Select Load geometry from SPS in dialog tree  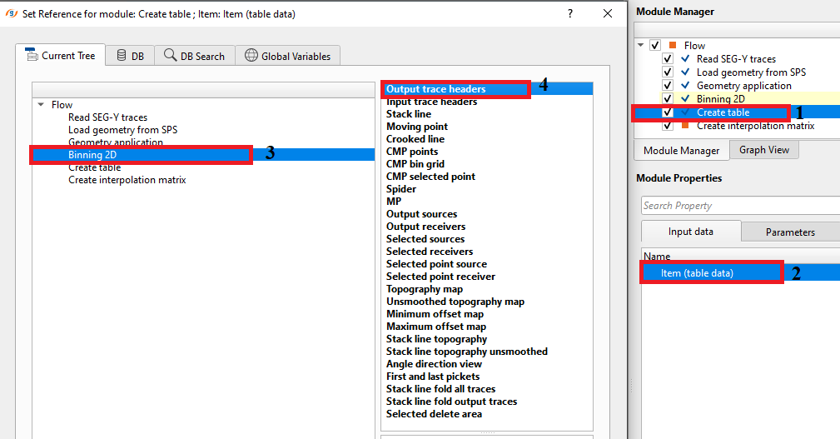point(122,130)
